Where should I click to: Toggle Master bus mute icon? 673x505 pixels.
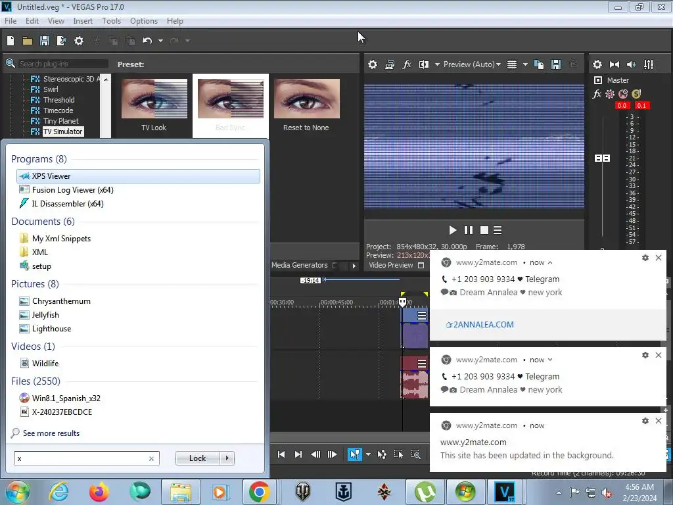click(623, 94)
